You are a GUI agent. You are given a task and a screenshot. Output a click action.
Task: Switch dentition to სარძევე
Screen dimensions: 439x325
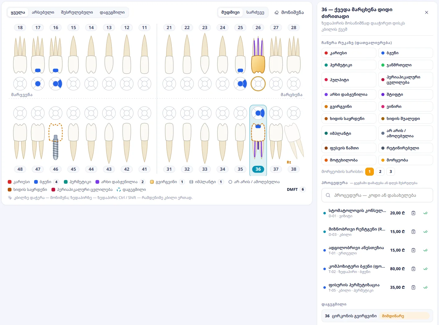click(x=255, y=12)
